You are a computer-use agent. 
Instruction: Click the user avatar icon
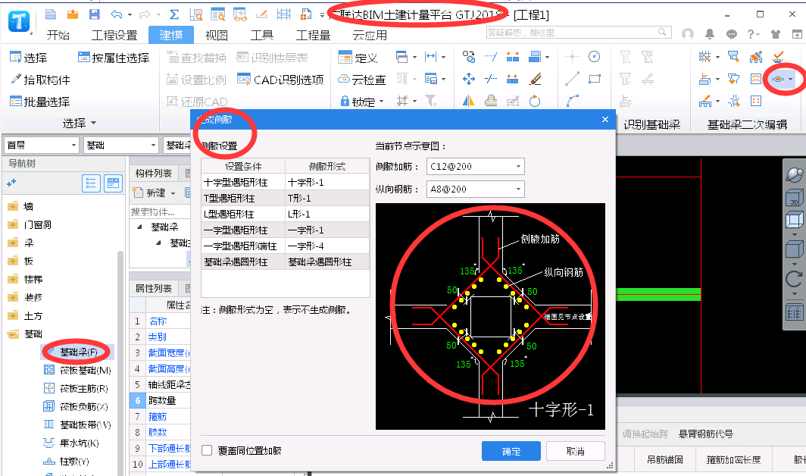(x=688, y=34)
